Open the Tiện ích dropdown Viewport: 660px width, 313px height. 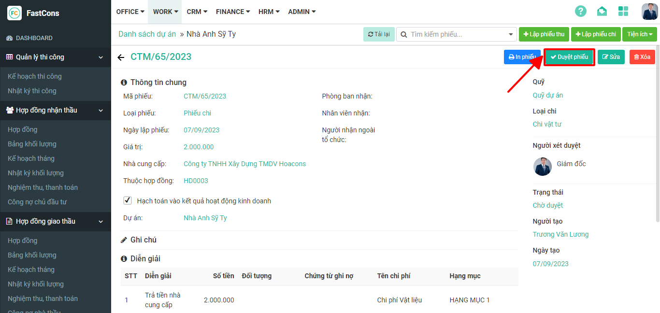tap(639, 34)
